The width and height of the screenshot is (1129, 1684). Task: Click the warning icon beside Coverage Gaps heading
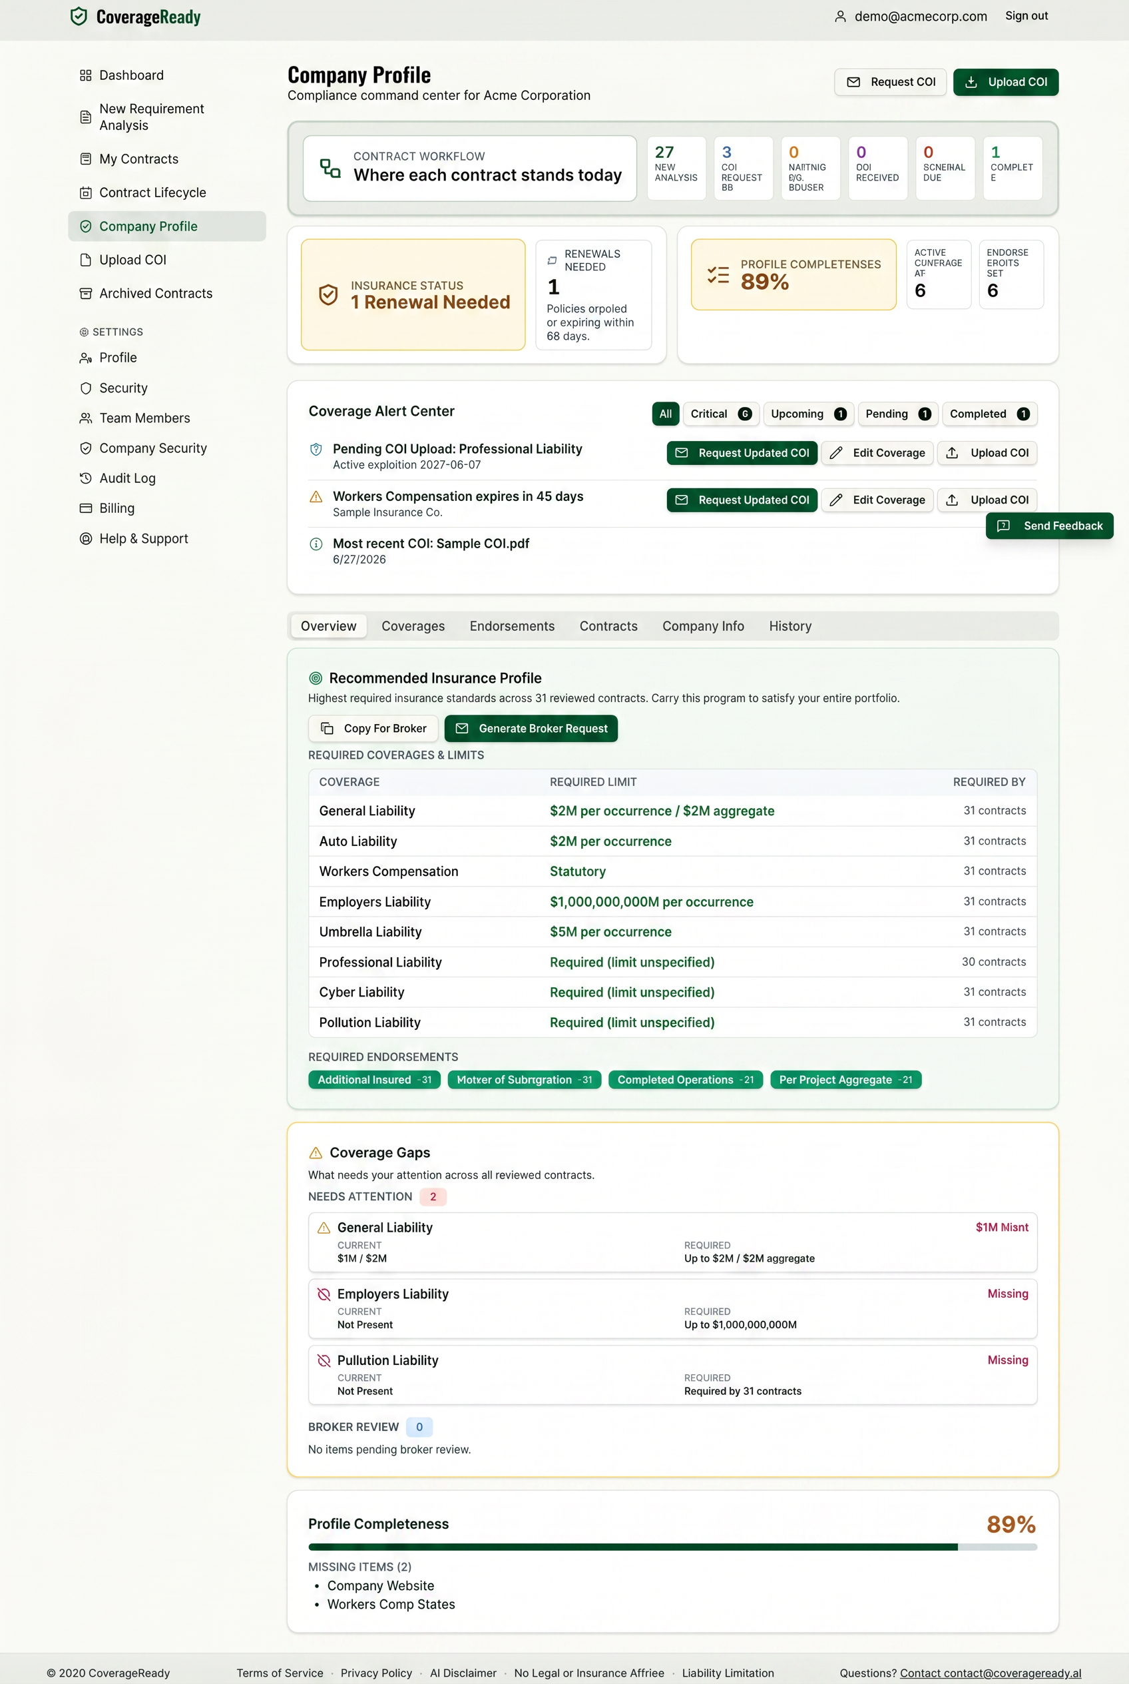pos(316,1152)
